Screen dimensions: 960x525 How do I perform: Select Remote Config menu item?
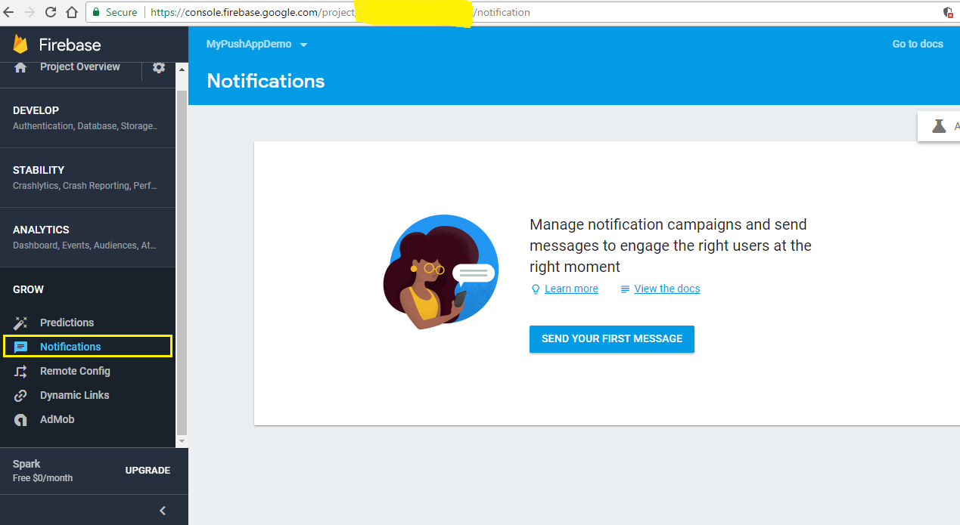coord(88,371)
